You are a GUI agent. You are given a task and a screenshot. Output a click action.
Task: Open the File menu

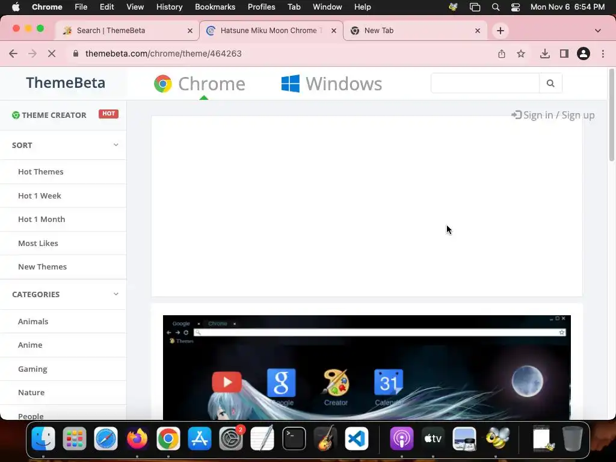[x=81, y=7]
